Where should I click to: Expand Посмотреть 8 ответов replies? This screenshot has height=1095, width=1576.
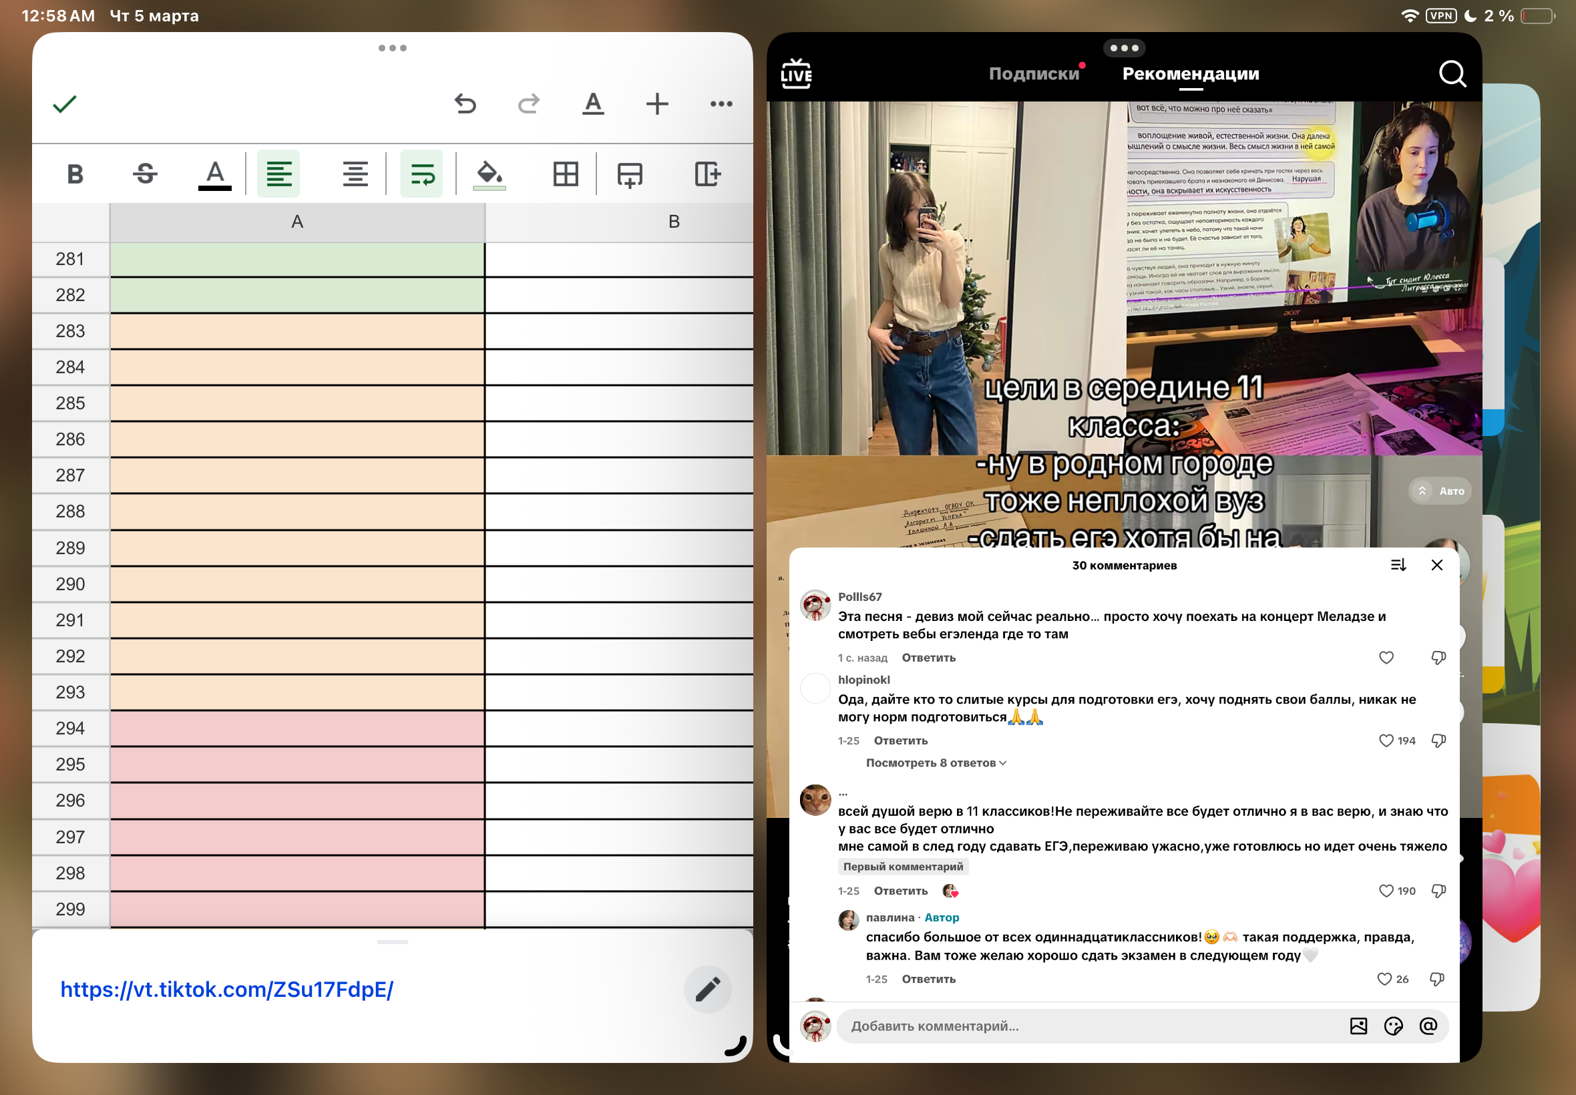936,763
